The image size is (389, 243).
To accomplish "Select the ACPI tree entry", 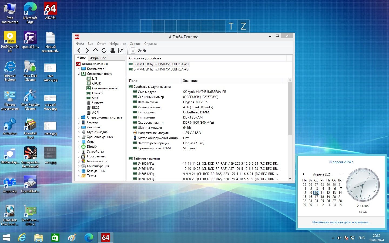I will (95, 113).
